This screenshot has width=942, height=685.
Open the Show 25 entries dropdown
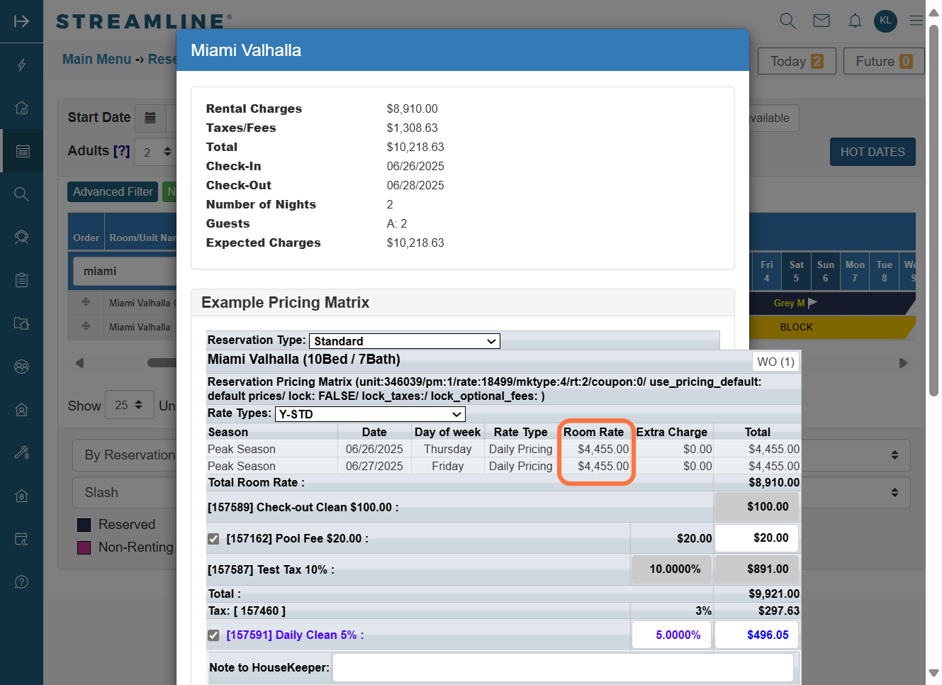[129, 405]
